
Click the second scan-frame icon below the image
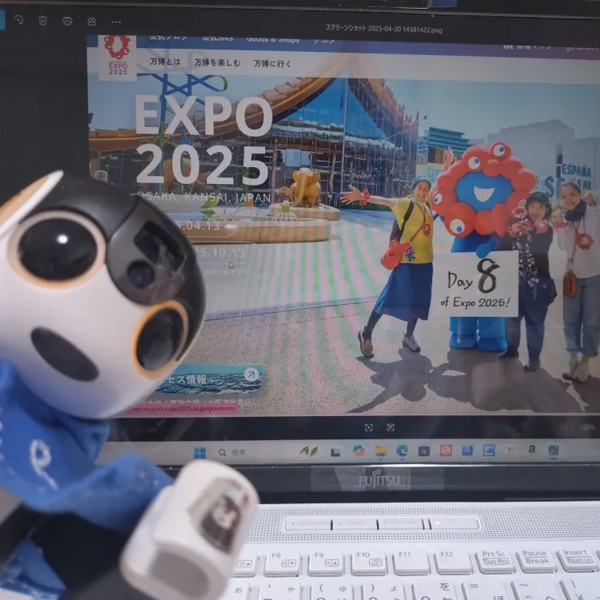(x=390, y=427)
